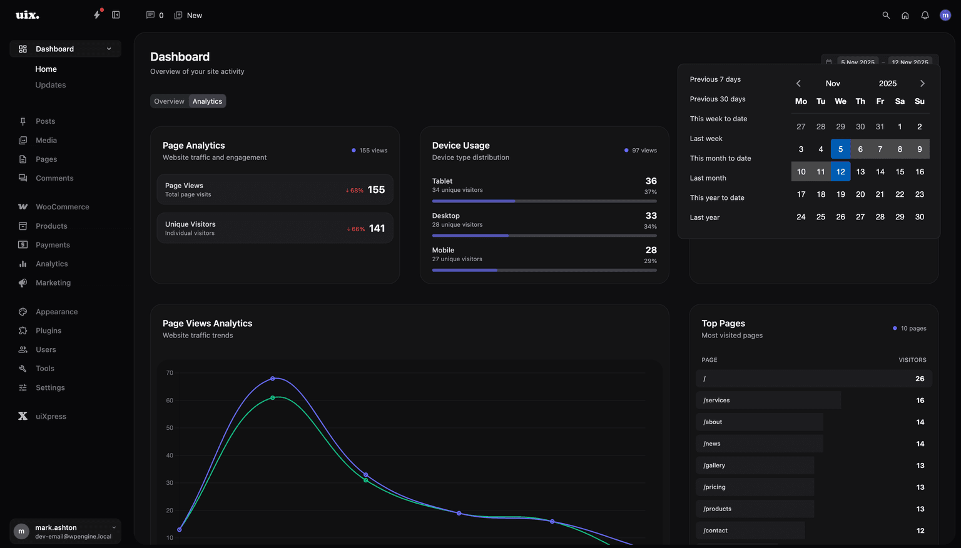Select the WooCommerce icon in the sidebar
The width and height of the screenshot is (961, 548).
23,206
